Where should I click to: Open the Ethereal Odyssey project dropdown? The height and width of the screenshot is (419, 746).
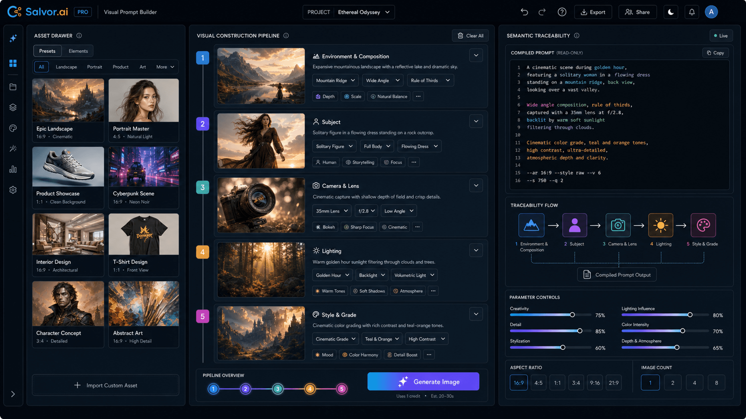click(x=364, y=12)
